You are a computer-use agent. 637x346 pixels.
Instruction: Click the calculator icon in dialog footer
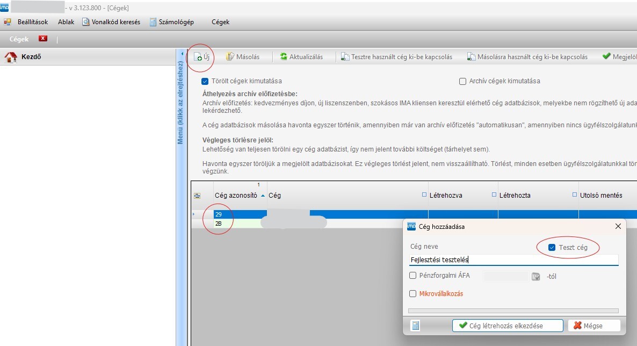(416, 326)
